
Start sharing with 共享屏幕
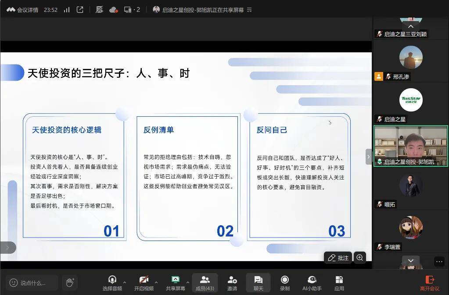coord(175,283)
